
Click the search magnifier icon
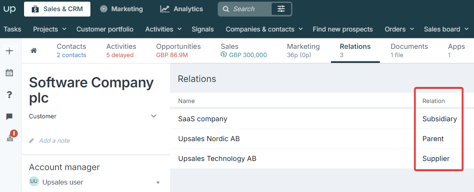[x=226, y=9]
